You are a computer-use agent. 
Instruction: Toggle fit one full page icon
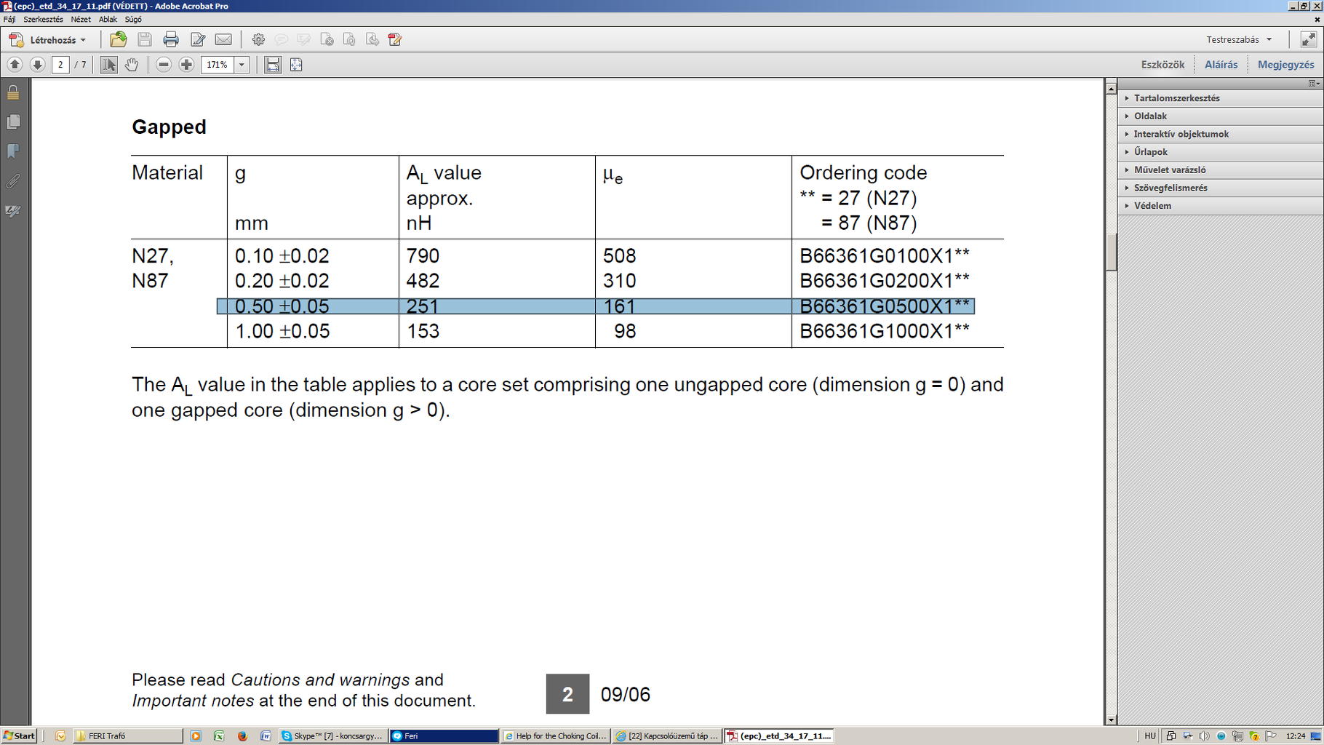click(x=296, y=65)
